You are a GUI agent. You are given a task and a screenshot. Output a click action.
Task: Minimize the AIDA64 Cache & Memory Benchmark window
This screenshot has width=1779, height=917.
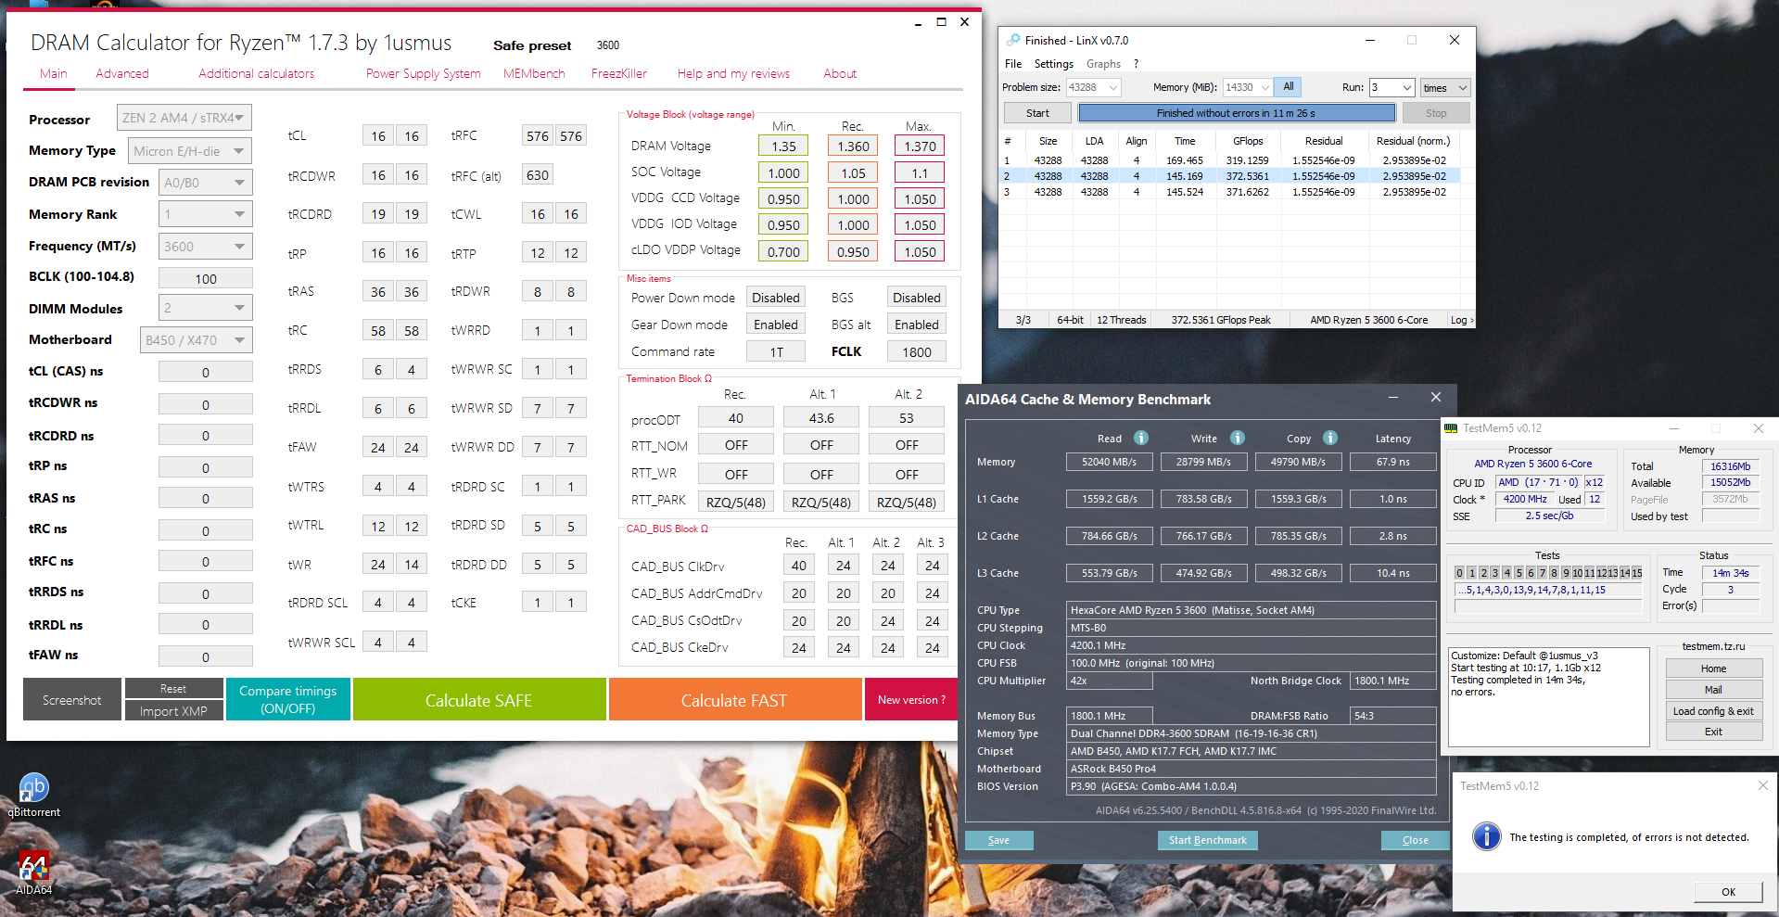coord(1392,398)
